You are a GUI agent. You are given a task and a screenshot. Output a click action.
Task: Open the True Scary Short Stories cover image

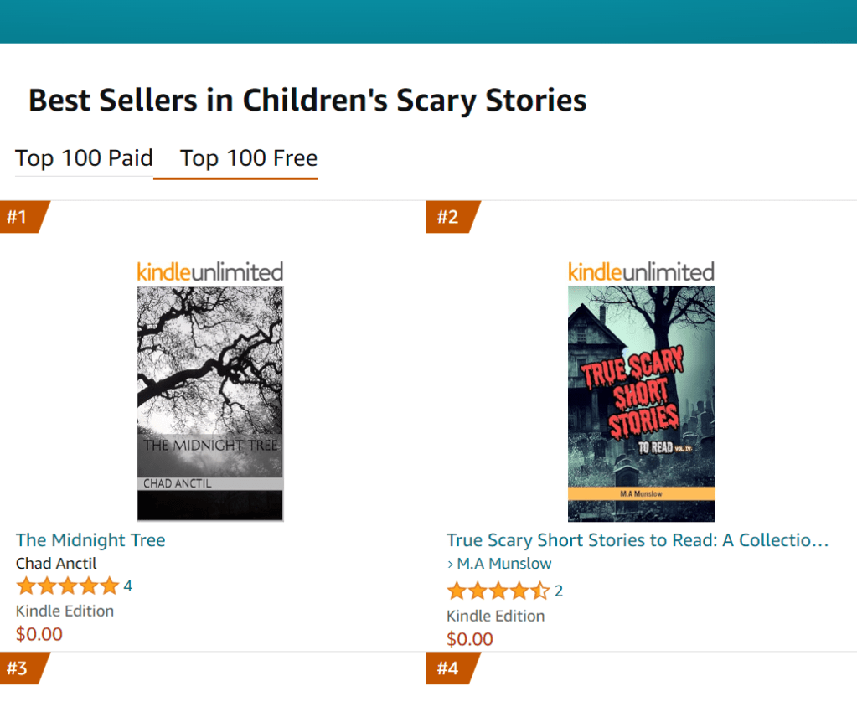(x=641, y=403)
